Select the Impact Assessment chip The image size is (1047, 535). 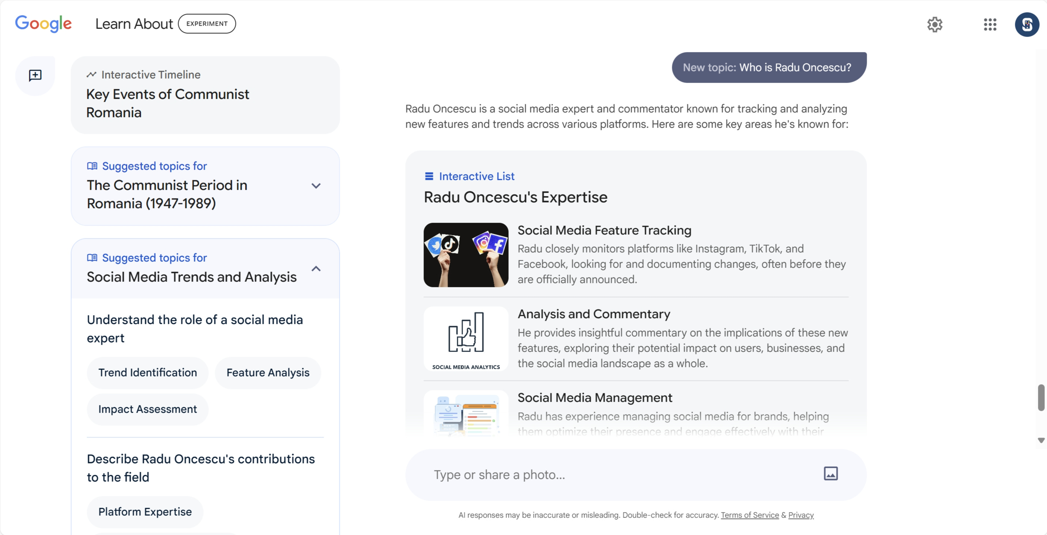tap(147, 409)
